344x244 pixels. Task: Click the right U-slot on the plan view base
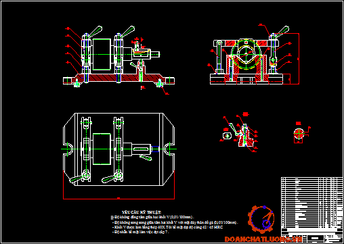pyautogui.click(x=169, y=149)
